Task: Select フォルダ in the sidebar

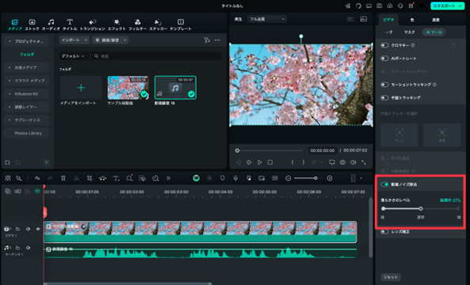Action: pyautogui.click(x=27, y=55)
